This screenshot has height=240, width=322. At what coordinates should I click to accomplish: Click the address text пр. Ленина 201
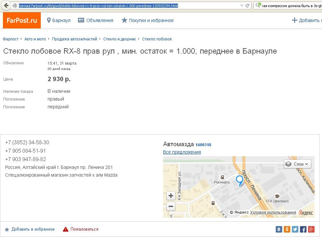[x=97, y=167]
